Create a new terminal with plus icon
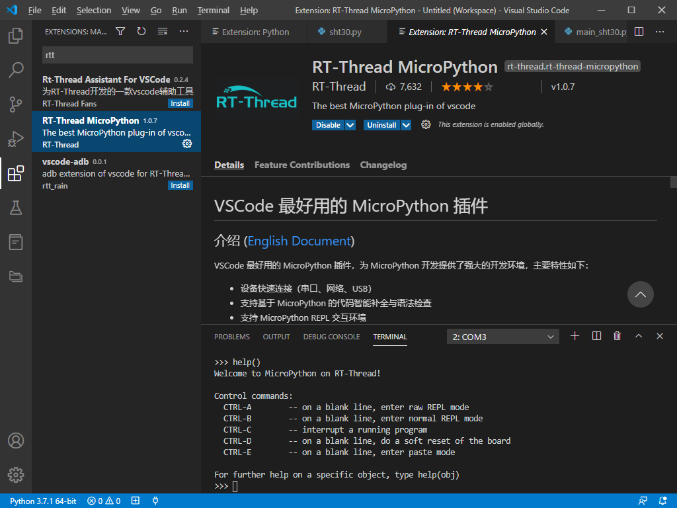Viewport: 677px width, 508px height. (575, 336)
